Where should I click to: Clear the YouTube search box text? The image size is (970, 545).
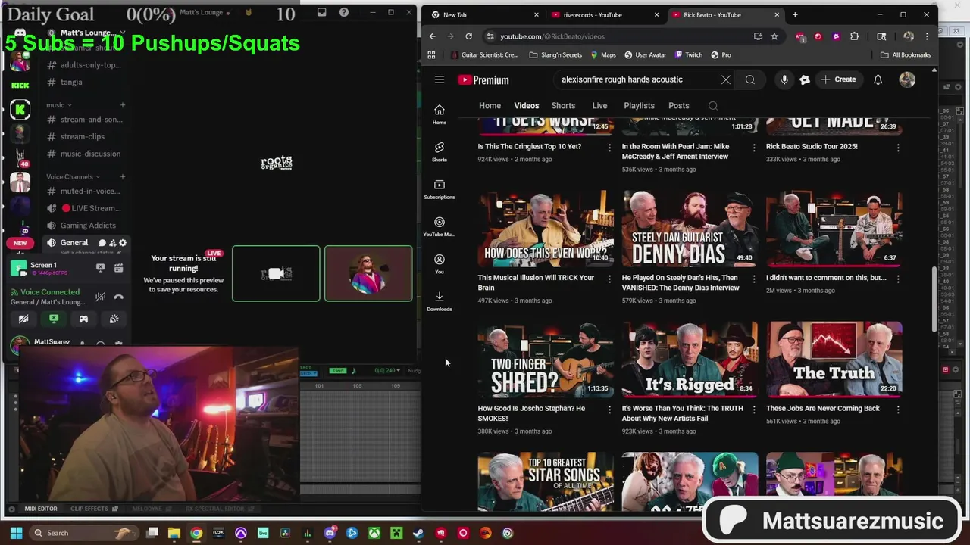[725, 79]
